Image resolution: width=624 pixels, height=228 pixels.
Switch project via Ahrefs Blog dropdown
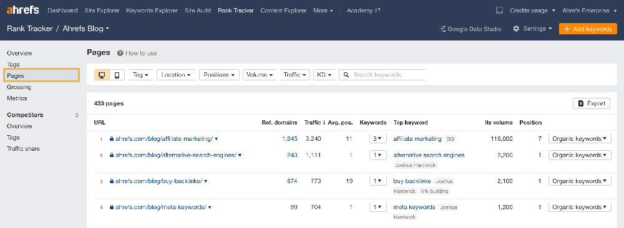tap(86, 29)
